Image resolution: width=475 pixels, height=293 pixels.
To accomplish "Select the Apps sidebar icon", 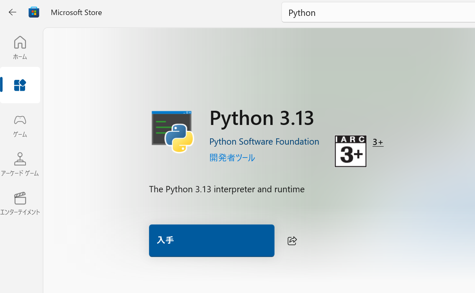I will (20, 85).
